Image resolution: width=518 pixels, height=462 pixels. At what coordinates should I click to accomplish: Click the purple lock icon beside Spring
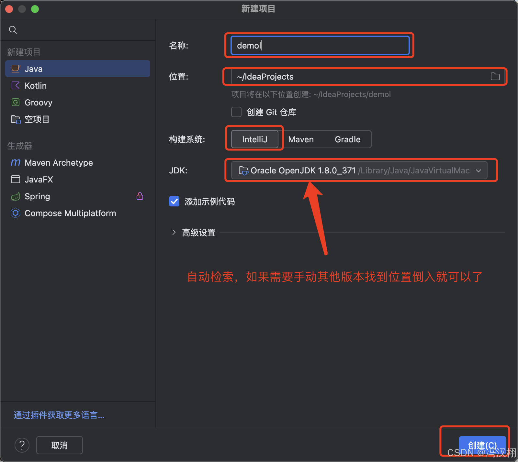(x=140, y=196)
